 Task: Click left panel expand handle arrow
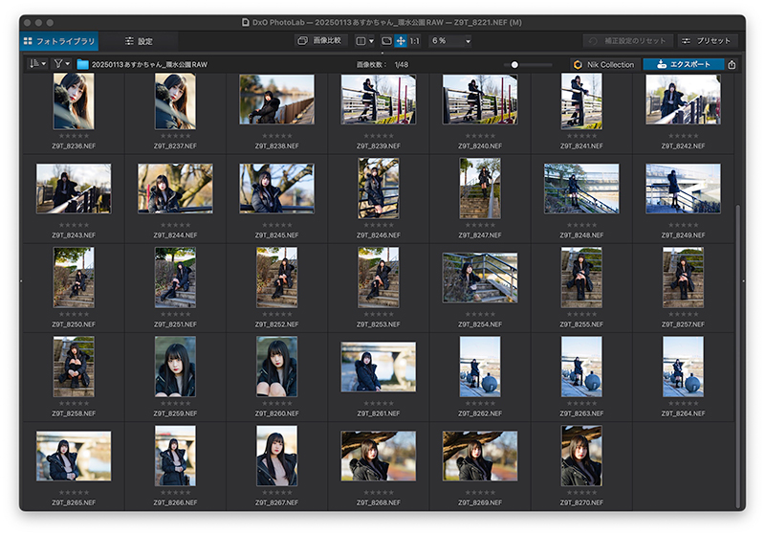click(x=21, y=281)
